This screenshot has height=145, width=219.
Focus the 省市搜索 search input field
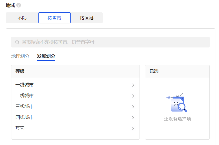click(110, 42)
